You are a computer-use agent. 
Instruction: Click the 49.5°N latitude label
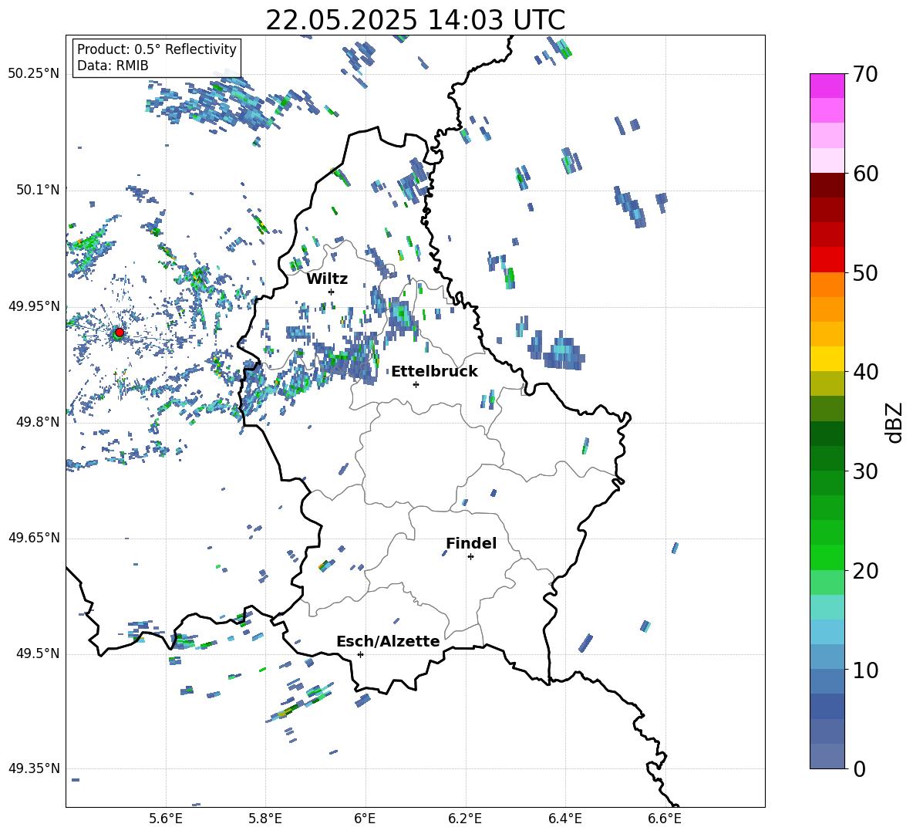click(37, 653)
